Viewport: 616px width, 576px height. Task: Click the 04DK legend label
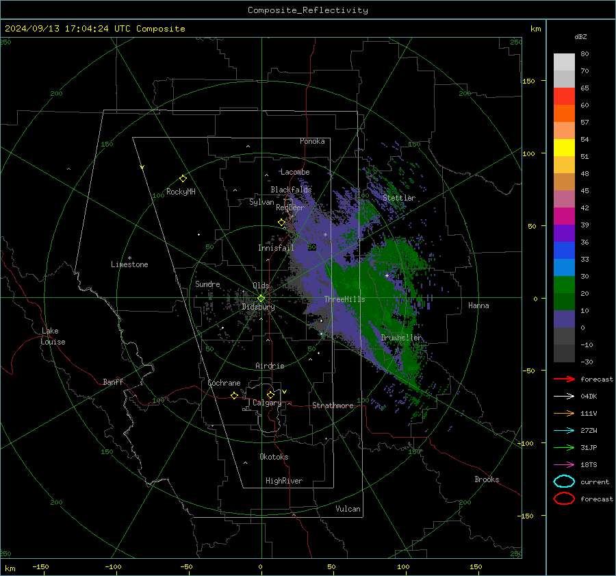[589, 397]
